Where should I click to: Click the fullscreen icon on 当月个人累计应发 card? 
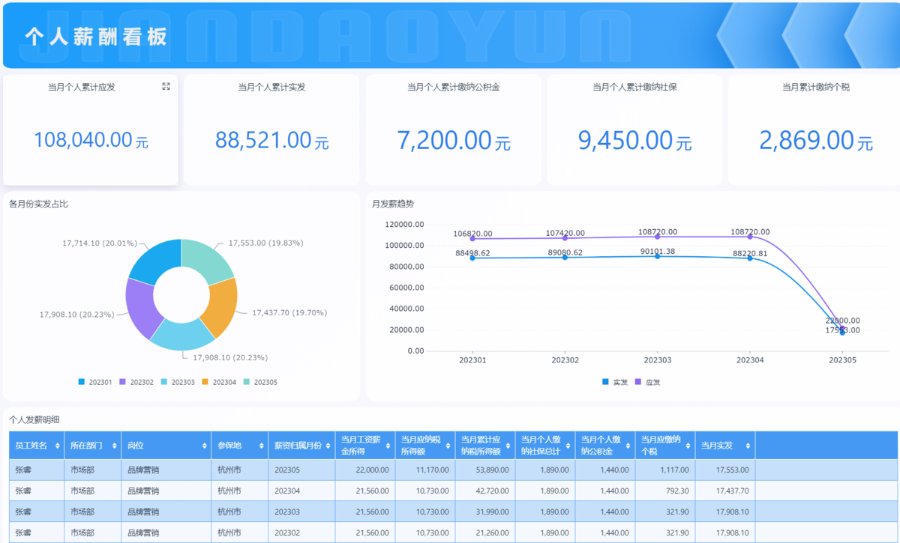166,87
